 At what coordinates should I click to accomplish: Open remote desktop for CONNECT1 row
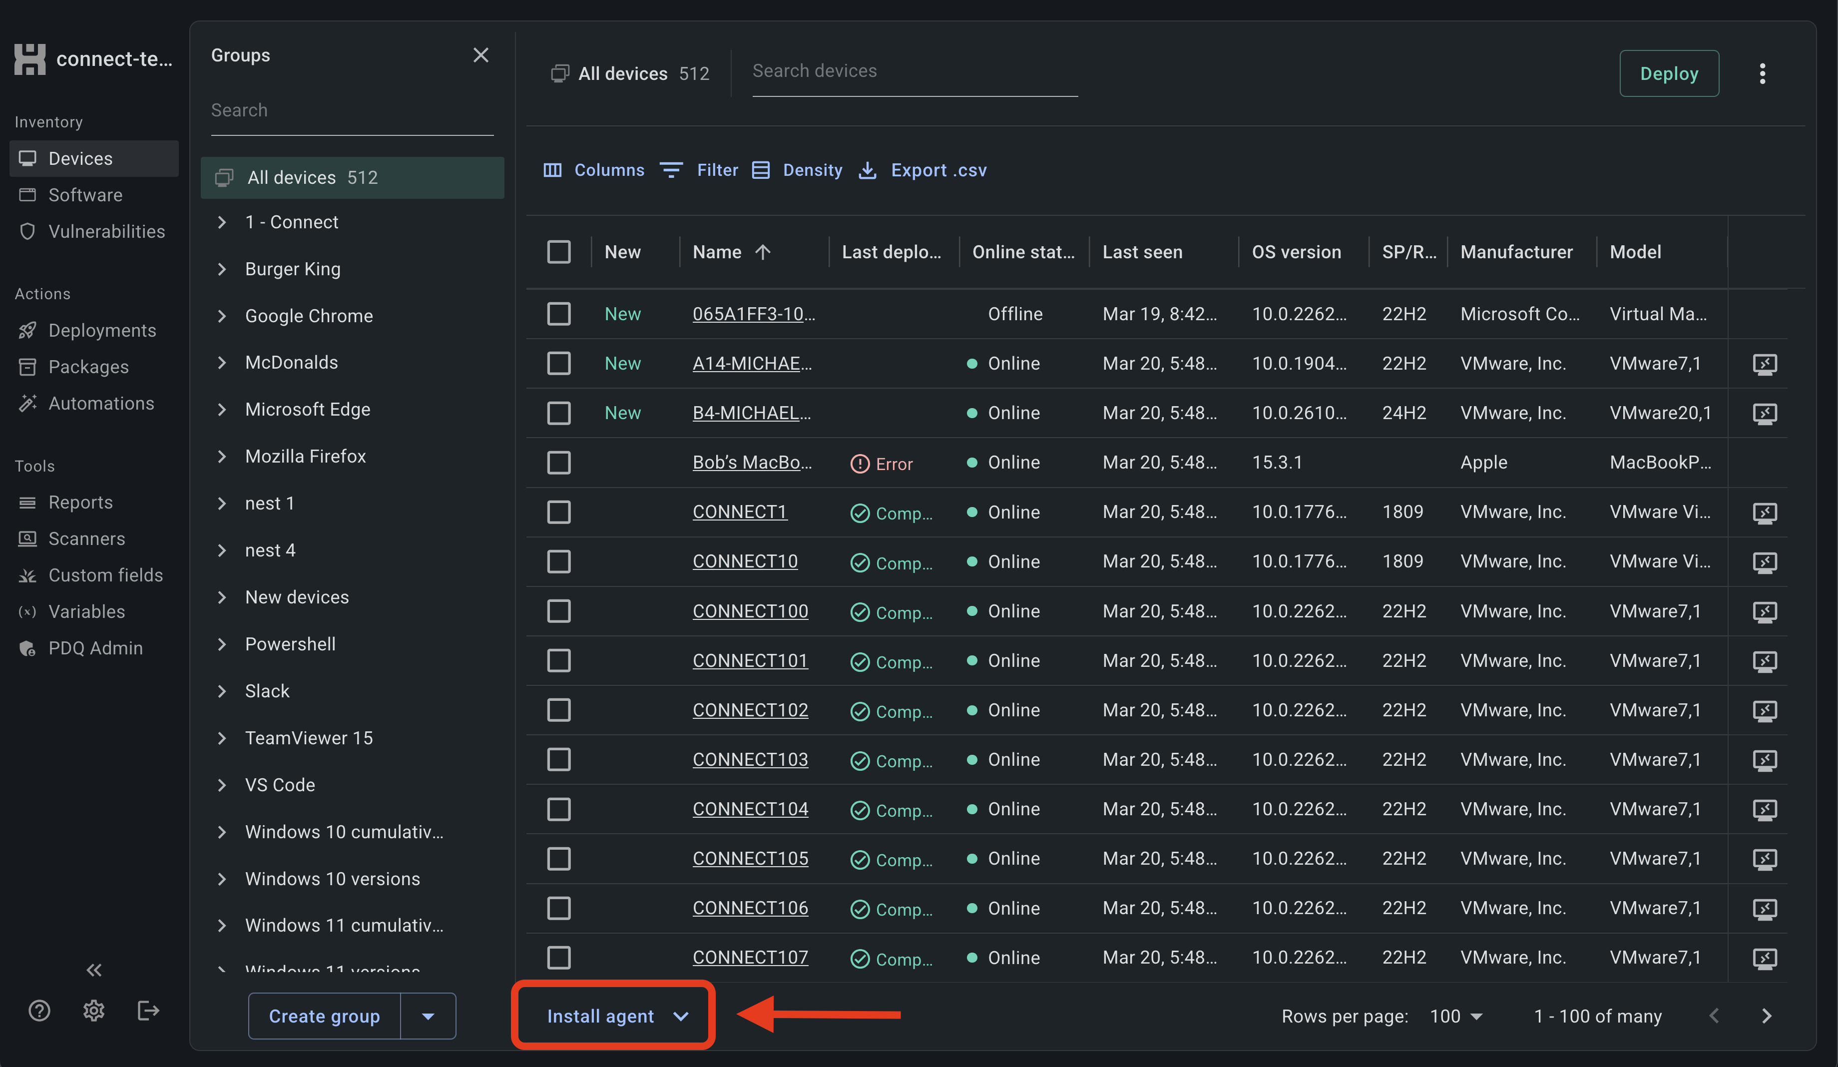1765,513
